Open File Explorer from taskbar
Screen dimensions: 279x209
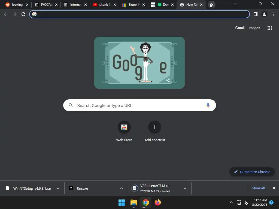pos(134,202)
